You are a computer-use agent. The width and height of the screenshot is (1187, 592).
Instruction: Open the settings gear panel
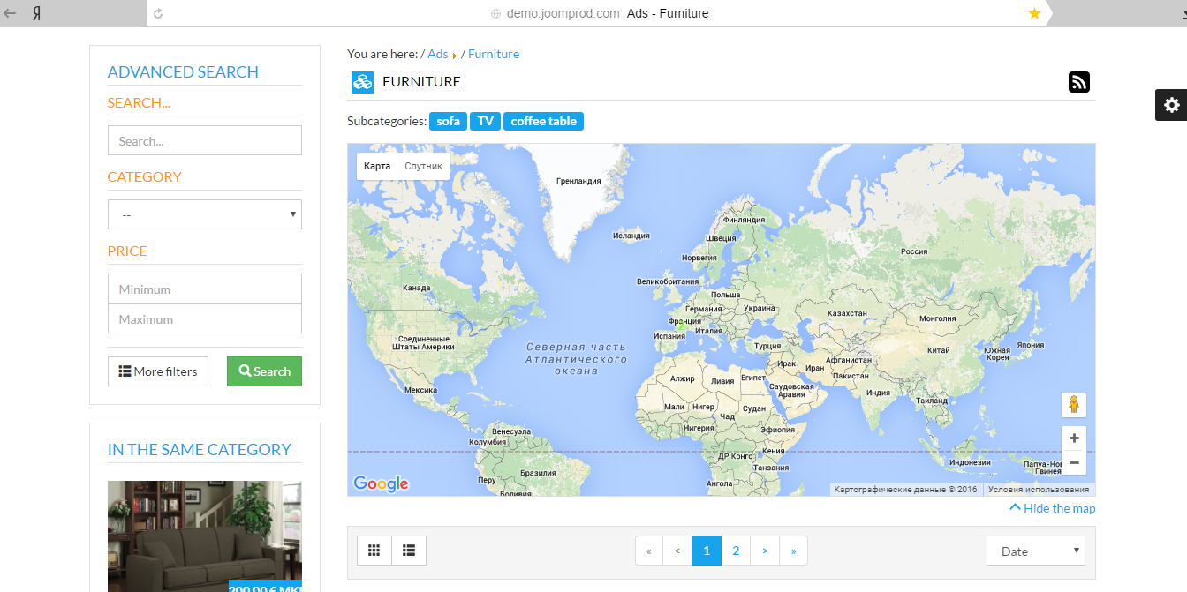(1171, 105)
